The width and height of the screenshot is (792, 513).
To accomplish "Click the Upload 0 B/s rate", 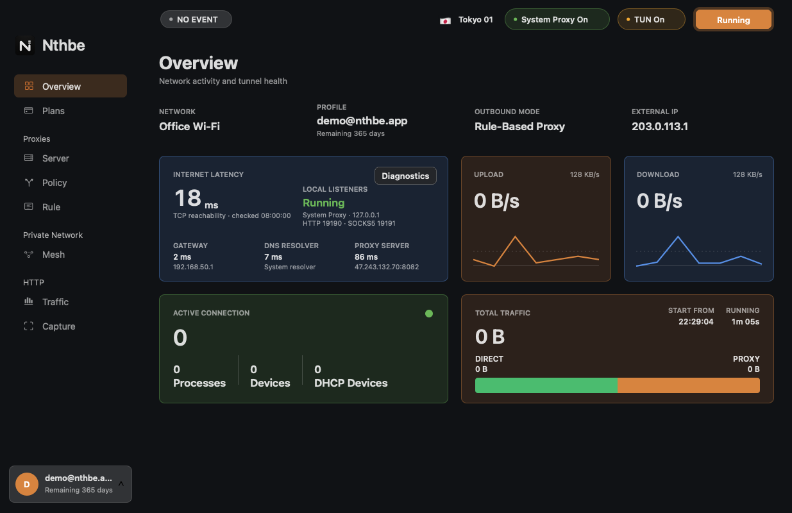I will pyautogui.click(x=496, y=201).
